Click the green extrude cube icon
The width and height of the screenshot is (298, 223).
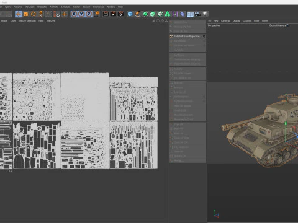coord(153,14)
